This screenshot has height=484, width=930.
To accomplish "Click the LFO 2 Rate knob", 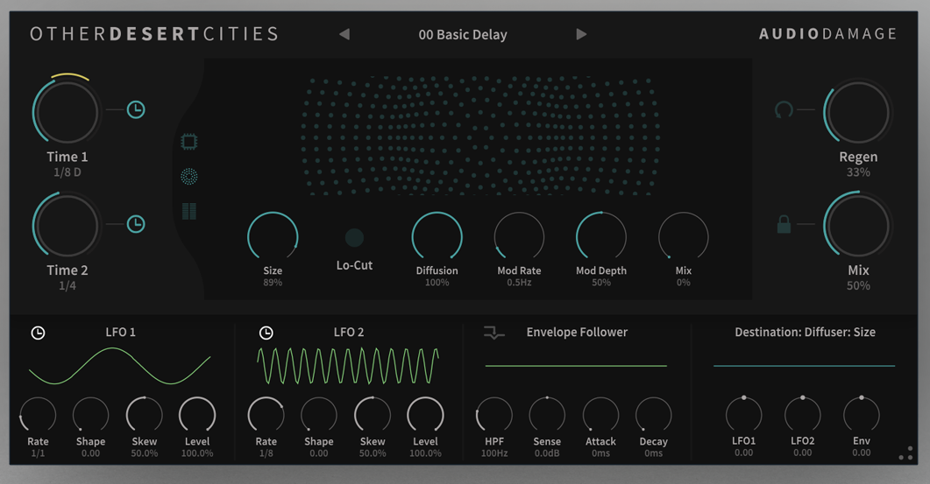I will click(x=266, y=415).
